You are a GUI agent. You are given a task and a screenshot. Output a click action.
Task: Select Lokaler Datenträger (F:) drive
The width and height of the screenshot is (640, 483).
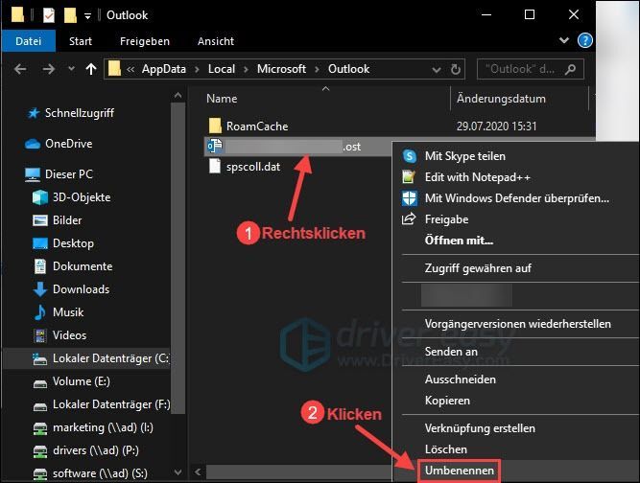111,404
